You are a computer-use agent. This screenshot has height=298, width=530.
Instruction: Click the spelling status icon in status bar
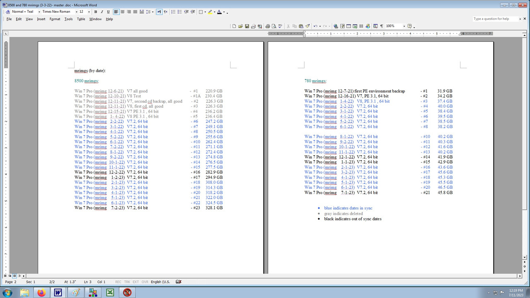coord(178,282)
